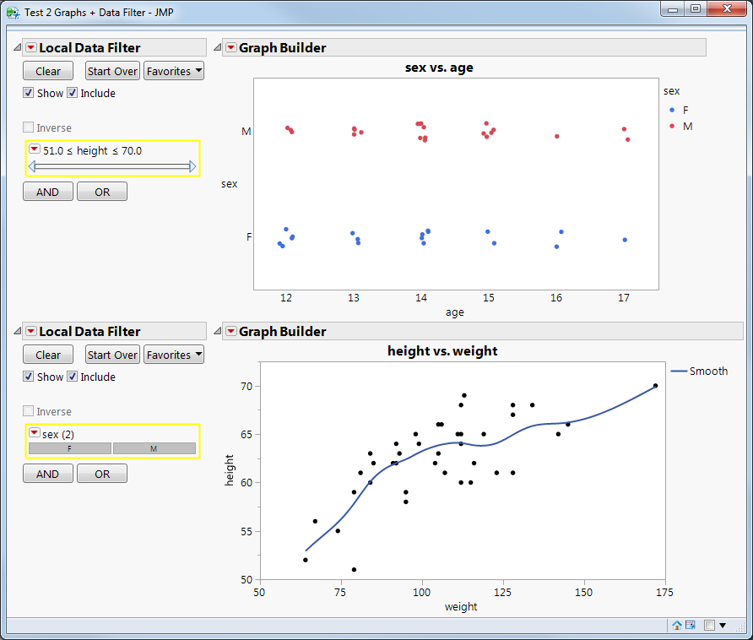Select the F segment in the sex filter

[68, 447]
